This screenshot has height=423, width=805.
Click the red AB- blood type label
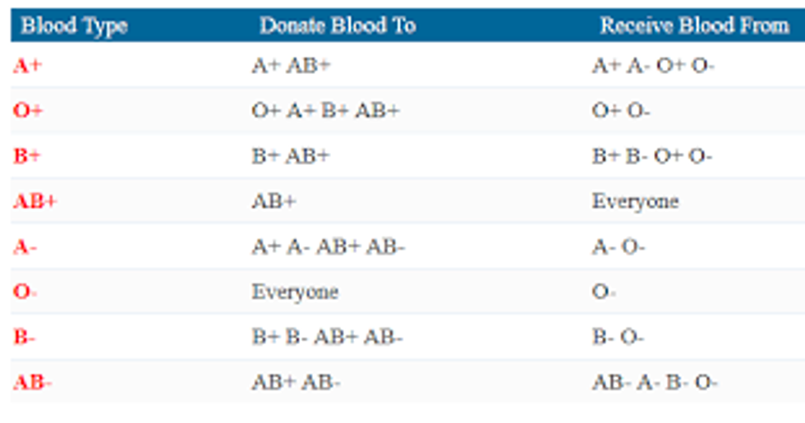(x=32, y=382)
